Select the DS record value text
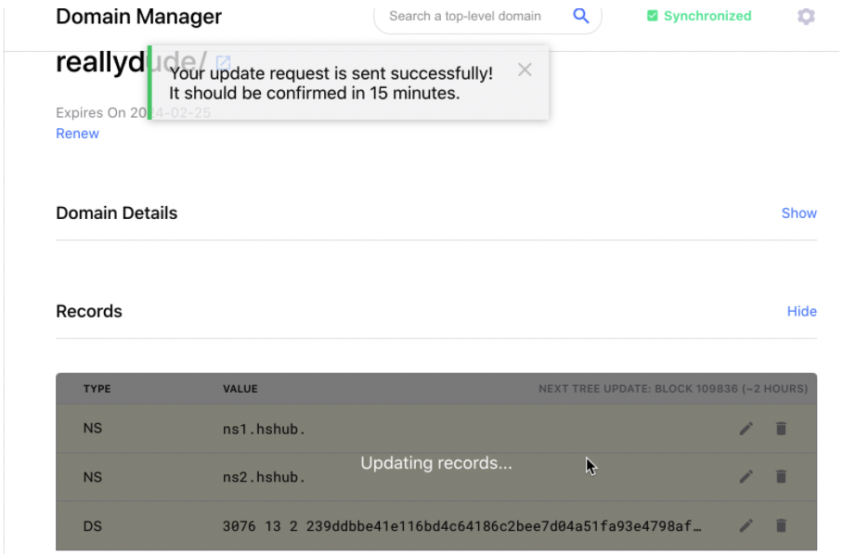The height and width of the screenshot is (554, 843). pyautogui.click(x=461, y=527)
